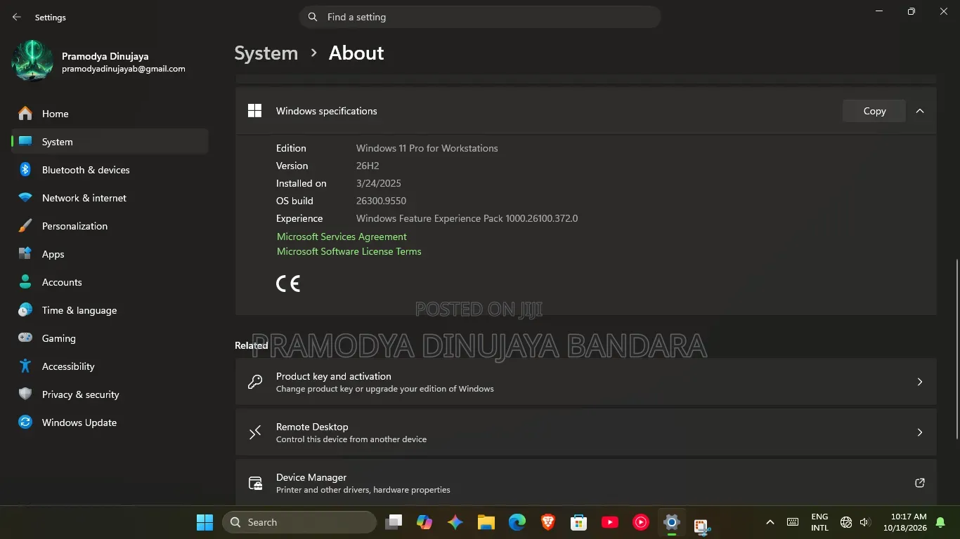Open Microsoft Store from the taskbar

(579, 522)
